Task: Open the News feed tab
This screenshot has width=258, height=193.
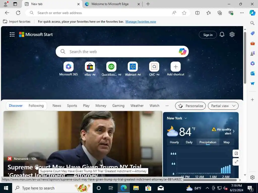Action: (57, 106)
